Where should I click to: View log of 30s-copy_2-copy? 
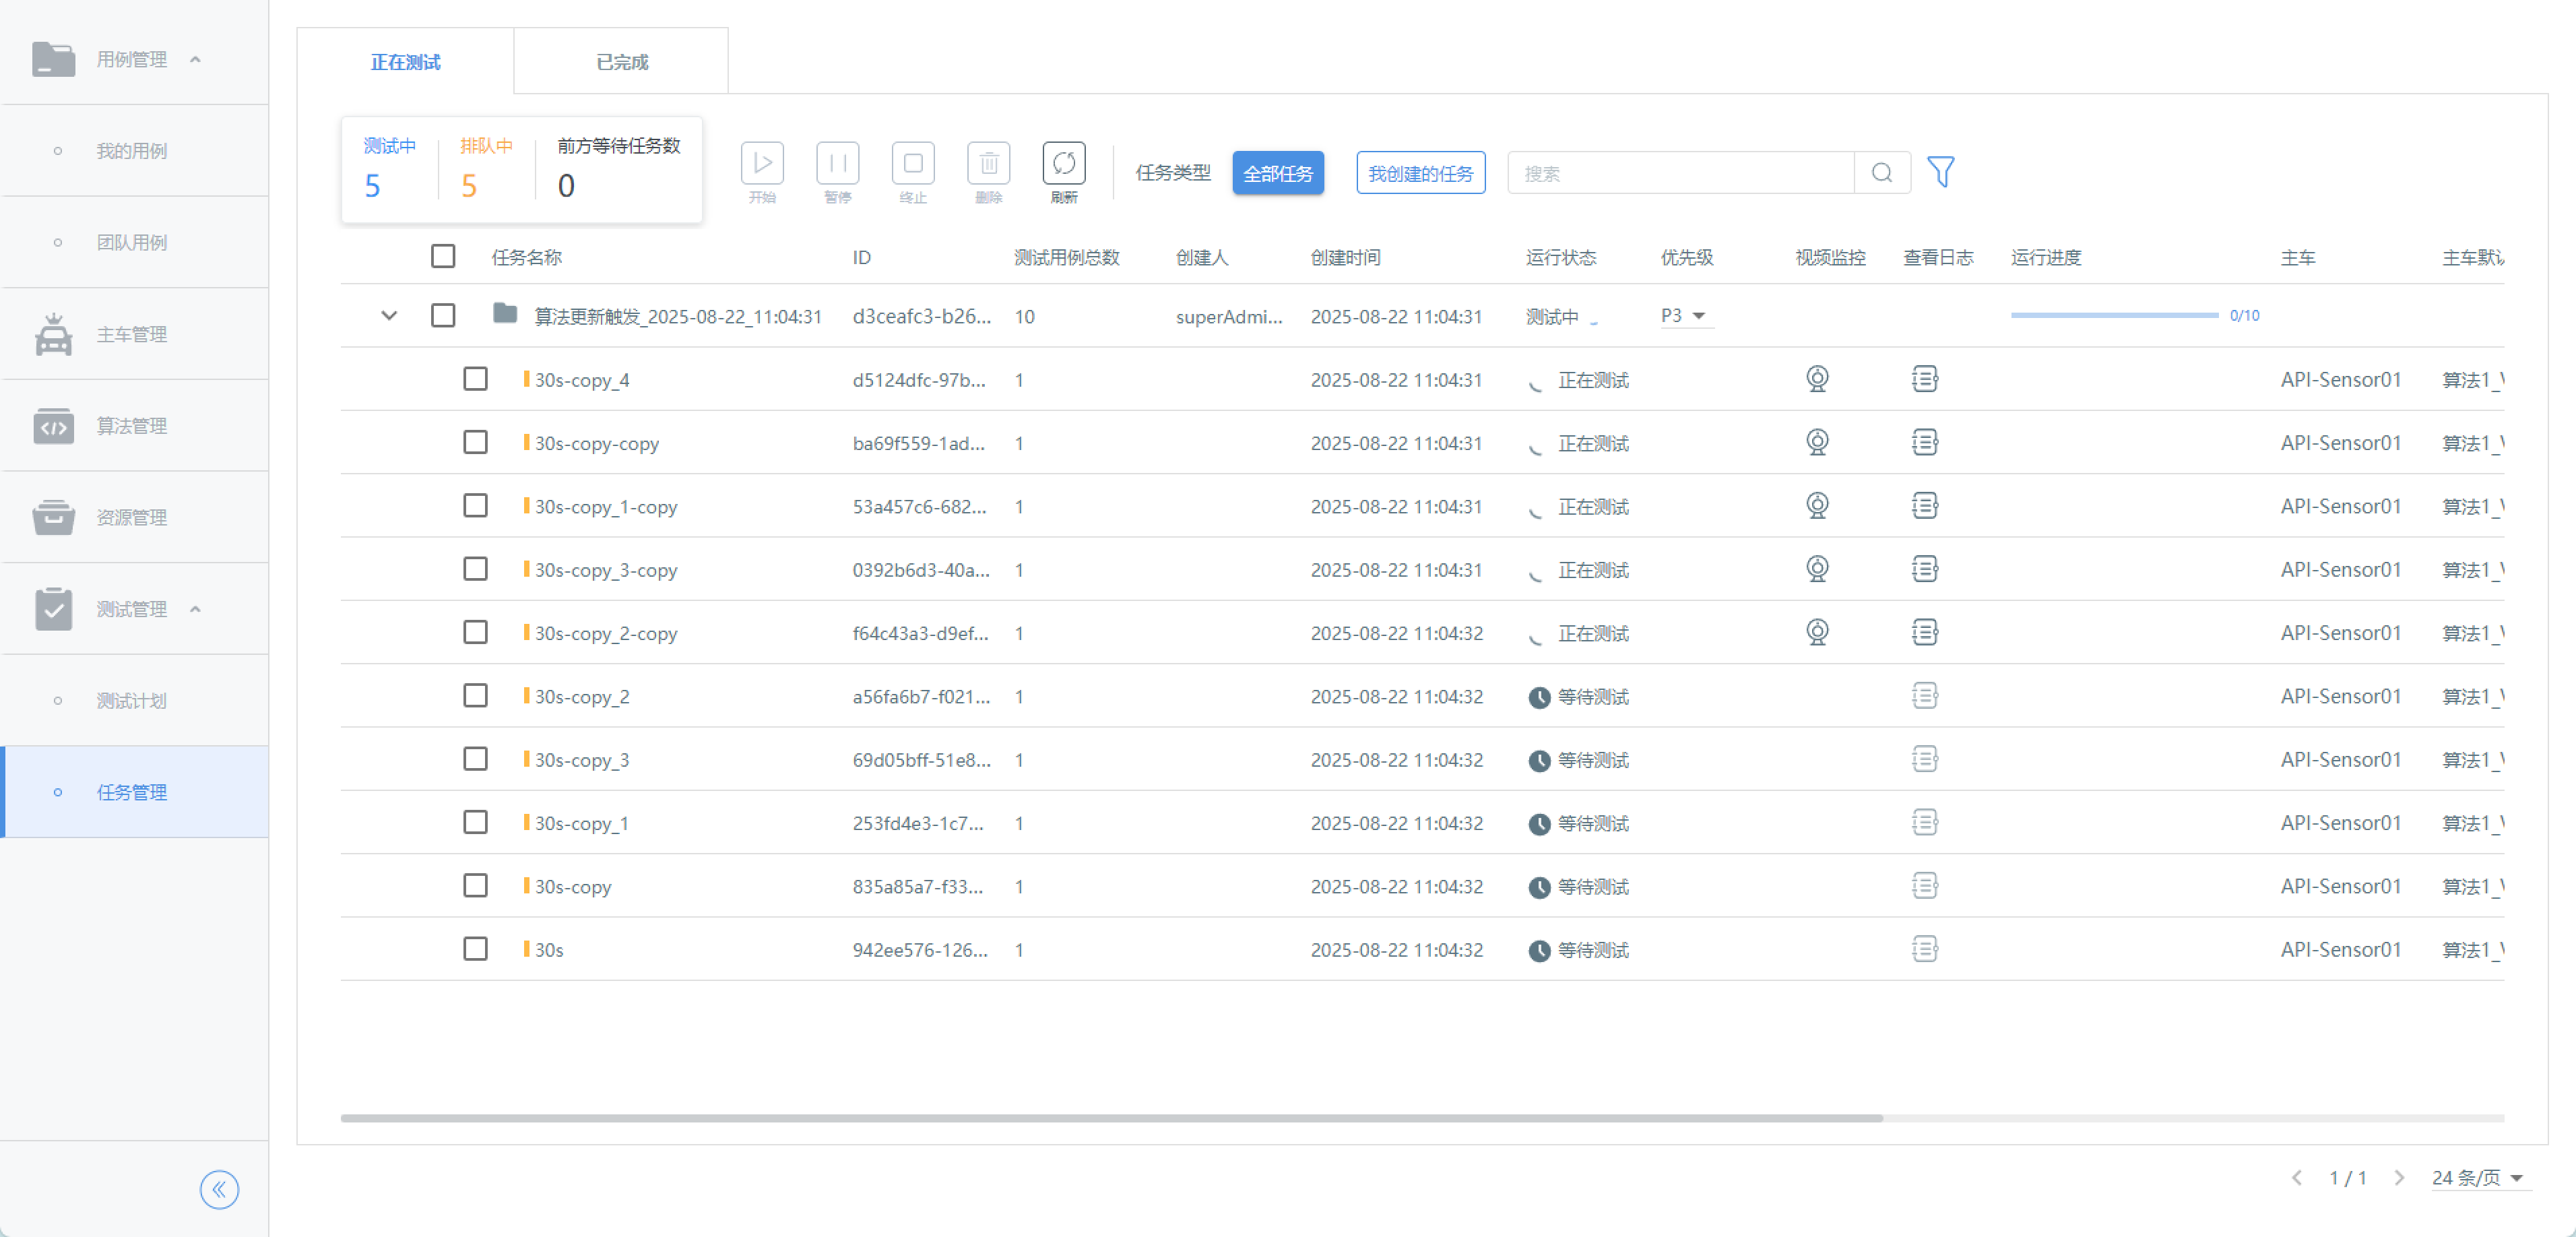pyautogui.click(x=1925, y=632)
